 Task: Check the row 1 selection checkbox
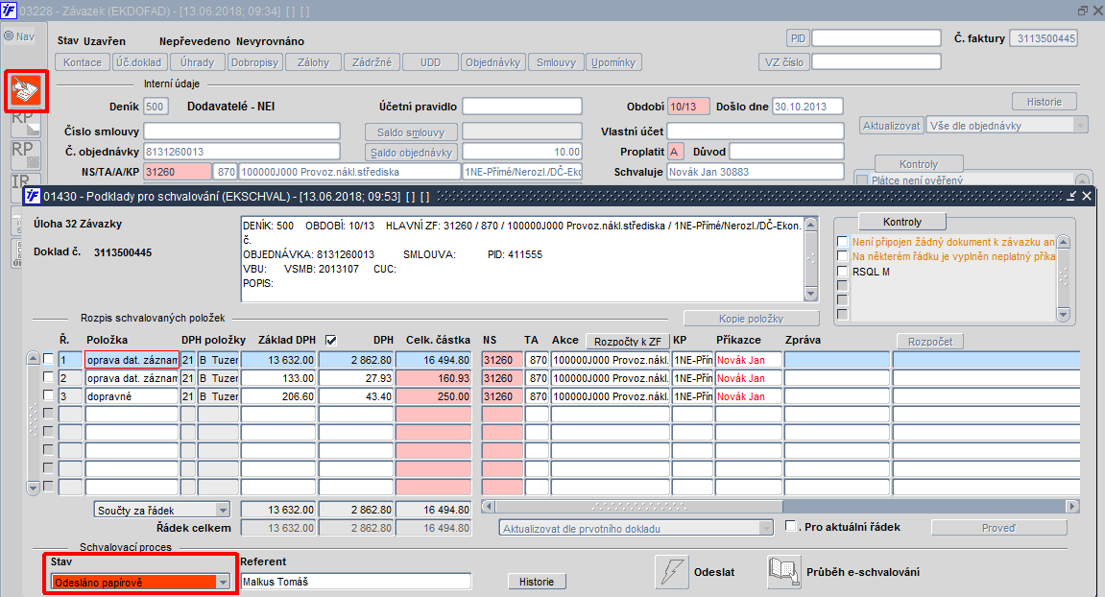[x=48, y=360]
